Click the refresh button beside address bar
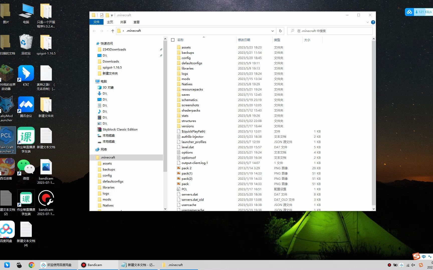 pos(280,31)
